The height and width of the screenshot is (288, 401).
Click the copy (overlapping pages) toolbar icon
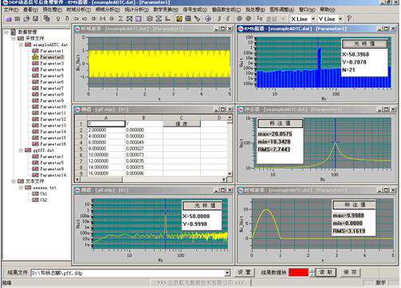pyautogui.click(x=46, y=18)
